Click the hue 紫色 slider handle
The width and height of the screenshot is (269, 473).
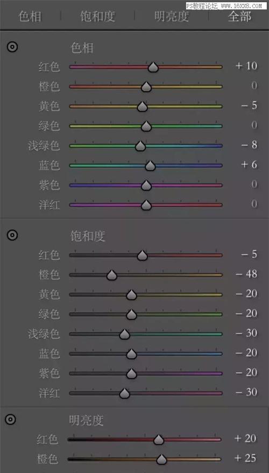click(x=146, y=186)
